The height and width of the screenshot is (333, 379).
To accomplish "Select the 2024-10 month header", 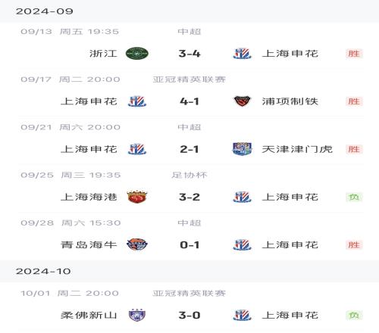I will click(43, 271).
